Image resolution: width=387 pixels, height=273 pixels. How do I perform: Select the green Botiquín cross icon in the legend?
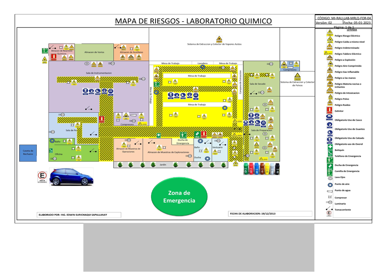[x=330, y=147]
